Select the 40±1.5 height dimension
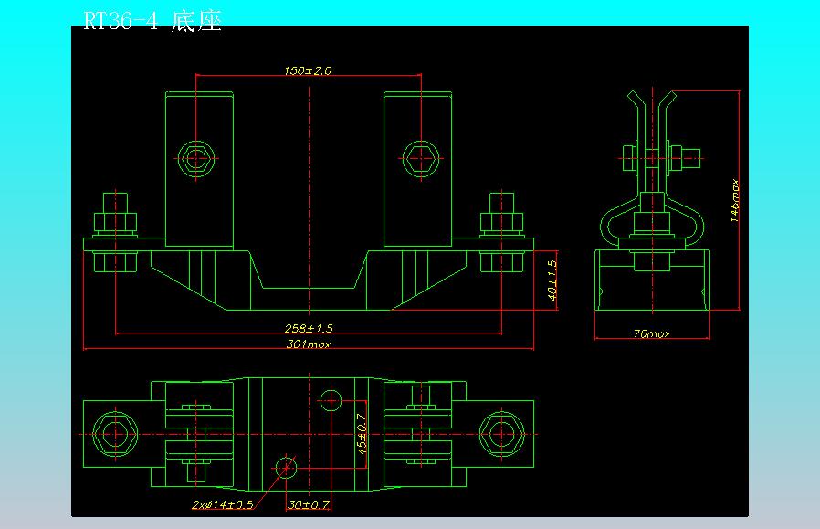820x529 pixels. (x=552, y=280)
